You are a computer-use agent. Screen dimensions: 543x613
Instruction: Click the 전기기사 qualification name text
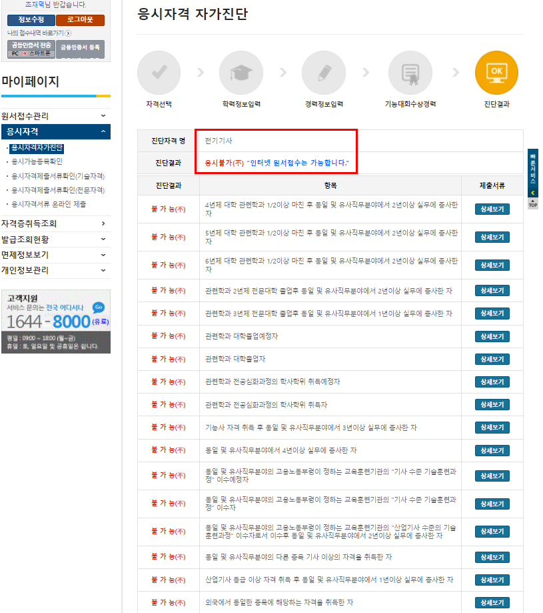[219, 141]
